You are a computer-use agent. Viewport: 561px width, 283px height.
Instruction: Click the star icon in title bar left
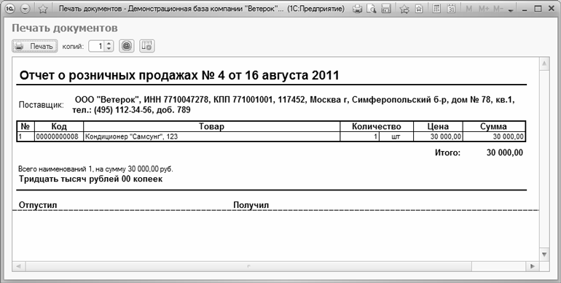(43, 9)
